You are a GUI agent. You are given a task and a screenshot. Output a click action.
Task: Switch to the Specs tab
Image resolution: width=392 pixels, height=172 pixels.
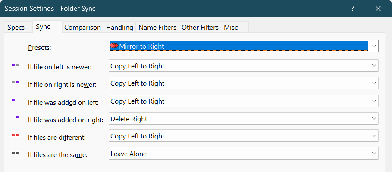pos(16,28)
